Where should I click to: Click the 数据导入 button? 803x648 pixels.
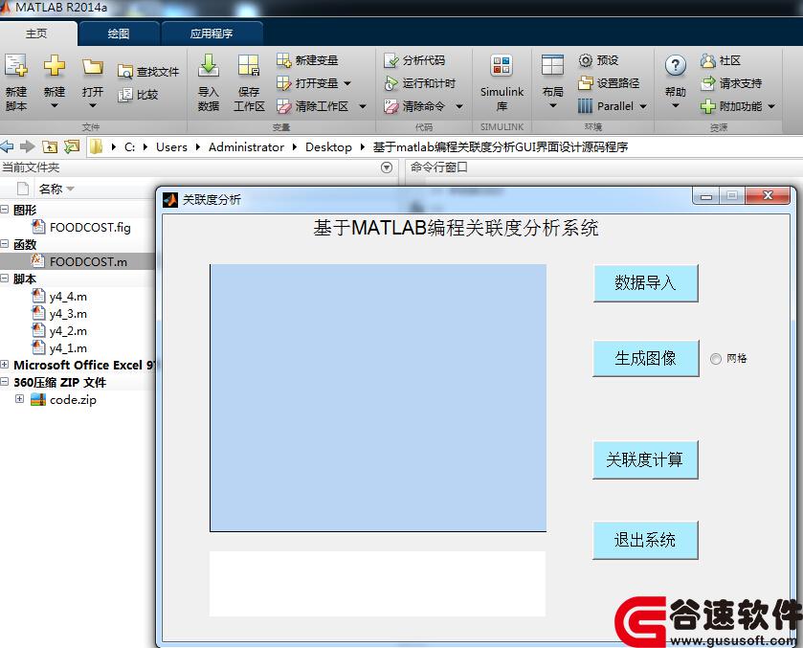coord(645,282)
